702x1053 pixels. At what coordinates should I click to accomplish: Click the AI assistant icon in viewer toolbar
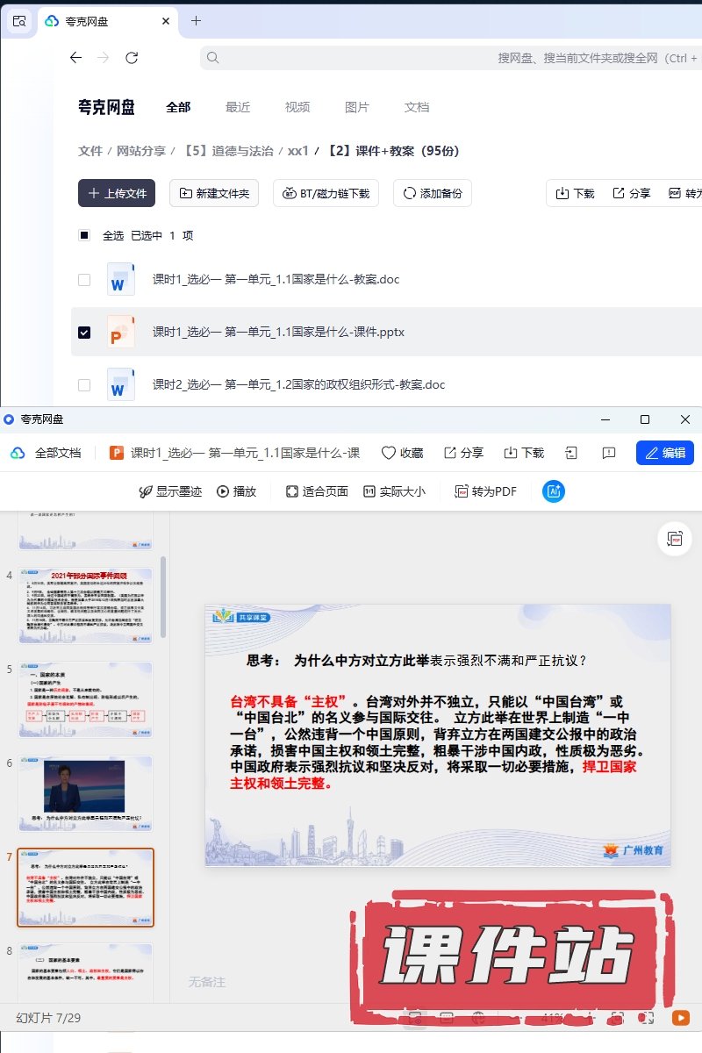point(554,491)
